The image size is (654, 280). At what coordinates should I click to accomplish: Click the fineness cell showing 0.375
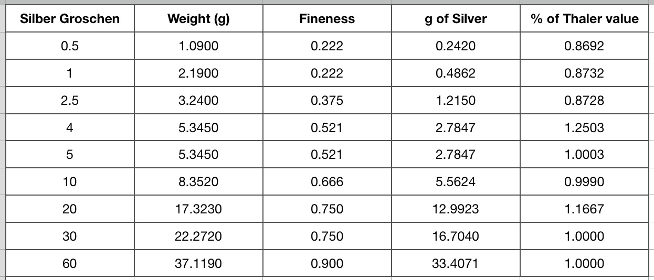click(x=327, y=100)
